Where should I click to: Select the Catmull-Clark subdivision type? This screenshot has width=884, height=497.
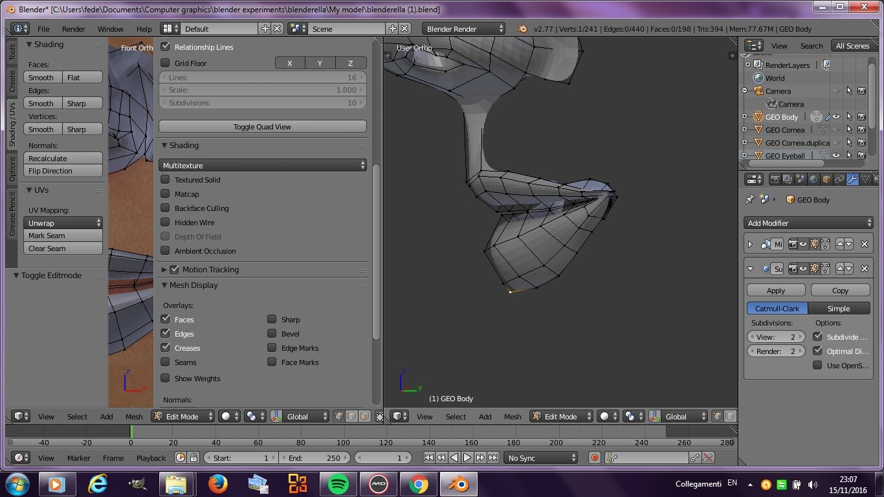coord(777,308)
